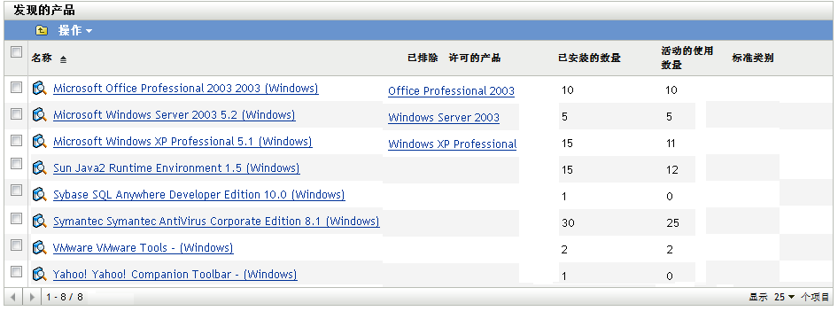Click the 已安装的数量 column header
838x319 pixels.
(589, 58)
